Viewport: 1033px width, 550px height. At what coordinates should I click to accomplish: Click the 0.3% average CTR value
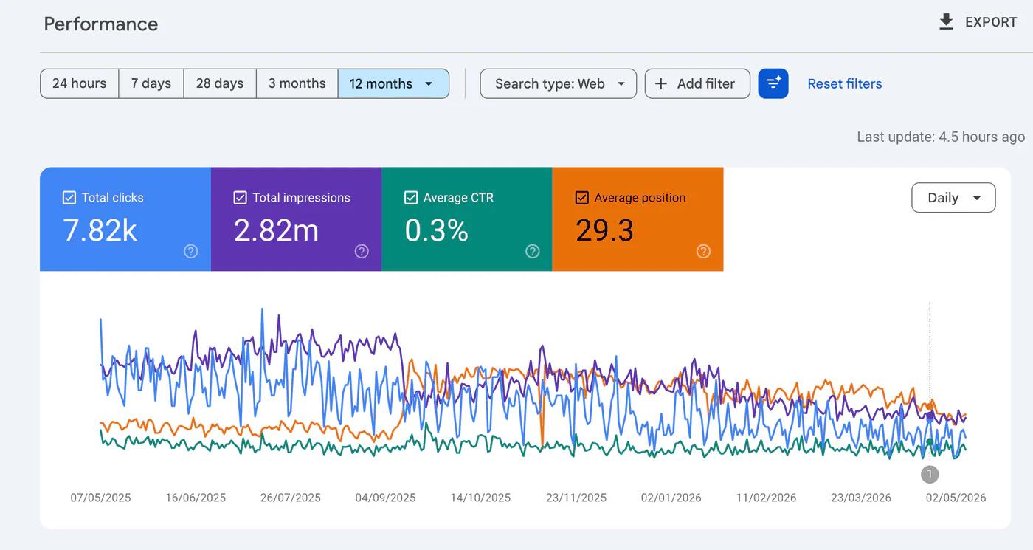[437, 231]
